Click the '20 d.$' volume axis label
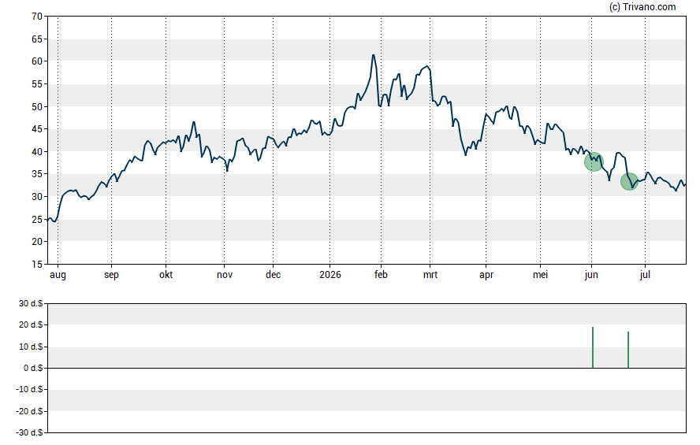Viewport: 700px width, 445px height. click(x=31, y=325)
